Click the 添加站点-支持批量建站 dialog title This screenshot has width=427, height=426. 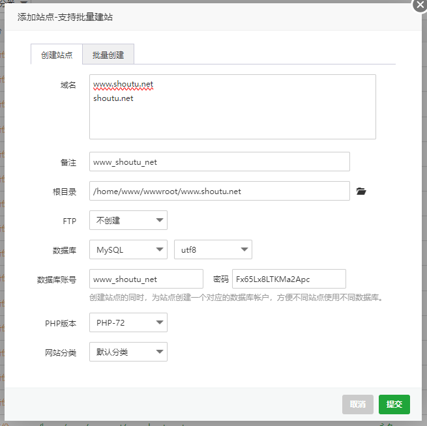tap(65, 17)
